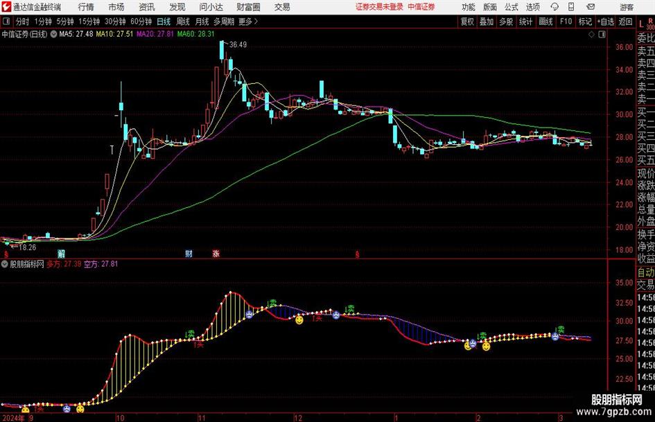The height and width of the screenshot is (422, 655).
Task: Switch to 30分钟 period
Action: coord(115,21)
